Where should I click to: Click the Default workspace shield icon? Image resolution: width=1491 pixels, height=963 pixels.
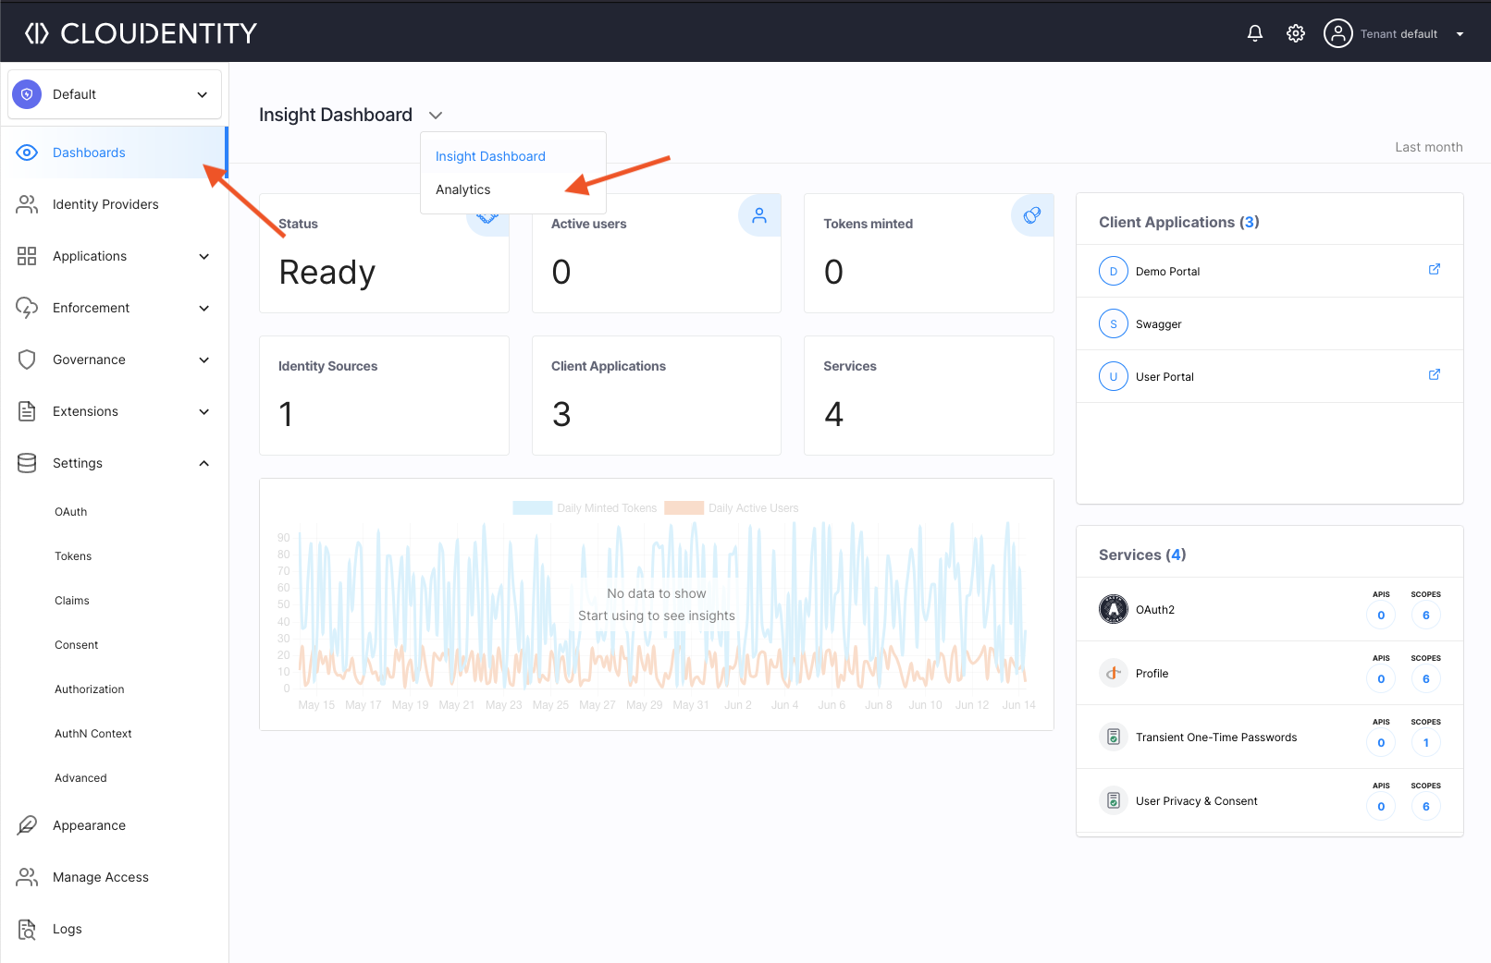coord(27,94)
